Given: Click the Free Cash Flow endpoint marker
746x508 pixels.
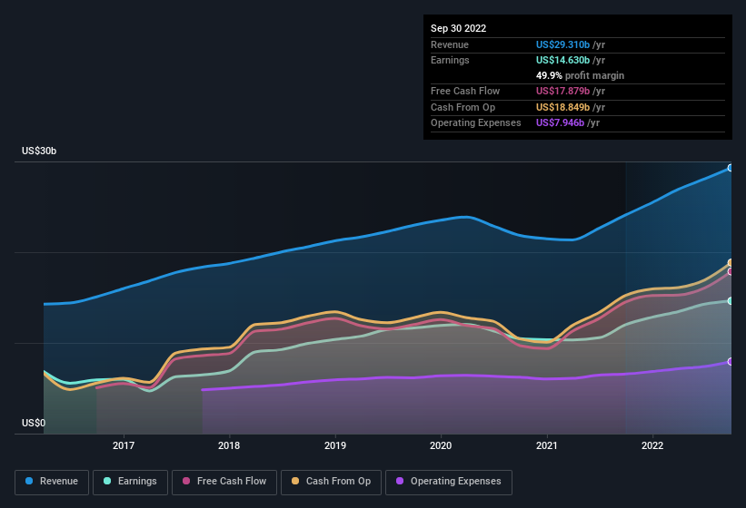Looking at the screenshot, I should pyautogui.click(x=731, y=271).
